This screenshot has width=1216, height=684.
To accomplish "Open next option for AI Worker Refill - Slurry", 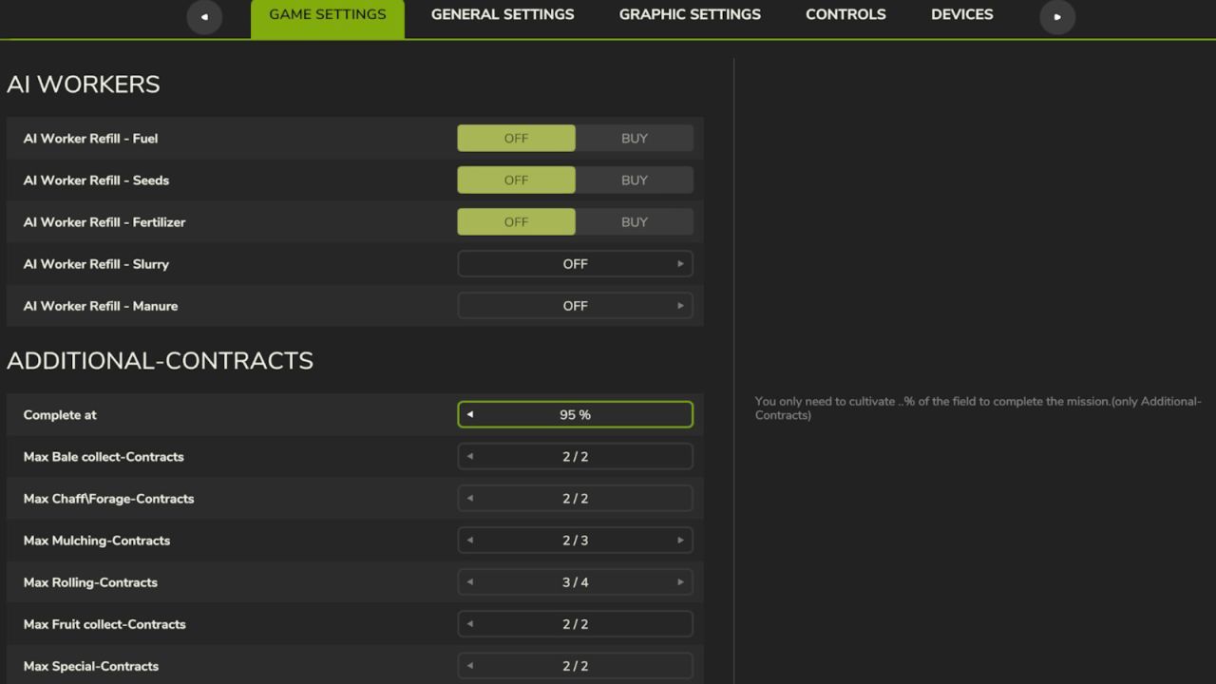I will (x=681, y=263).
